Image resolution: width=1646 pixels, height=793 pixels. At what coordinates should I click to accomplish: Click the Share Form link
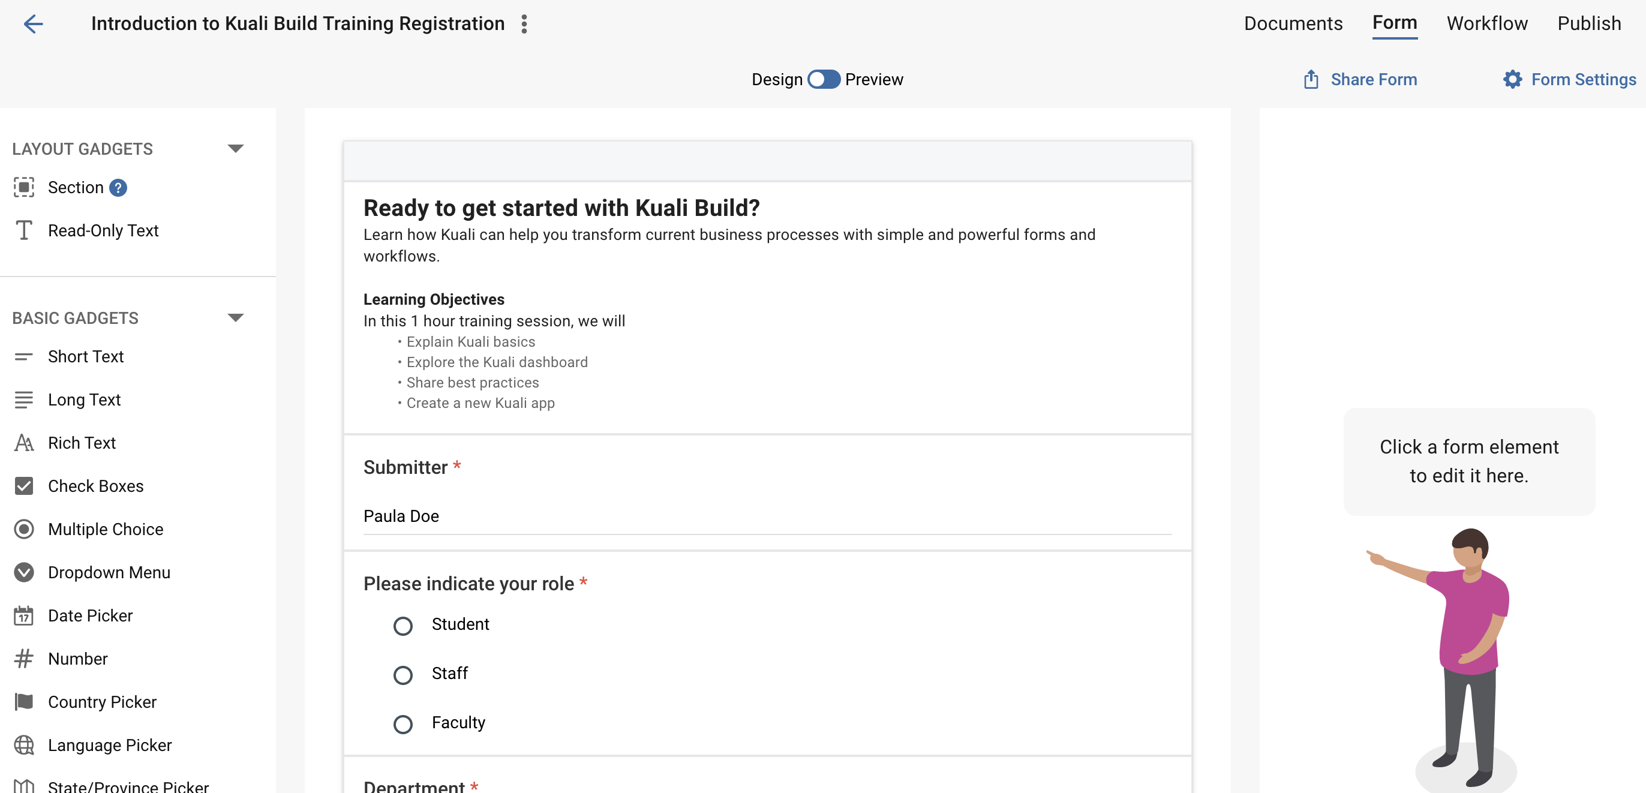1374,79
